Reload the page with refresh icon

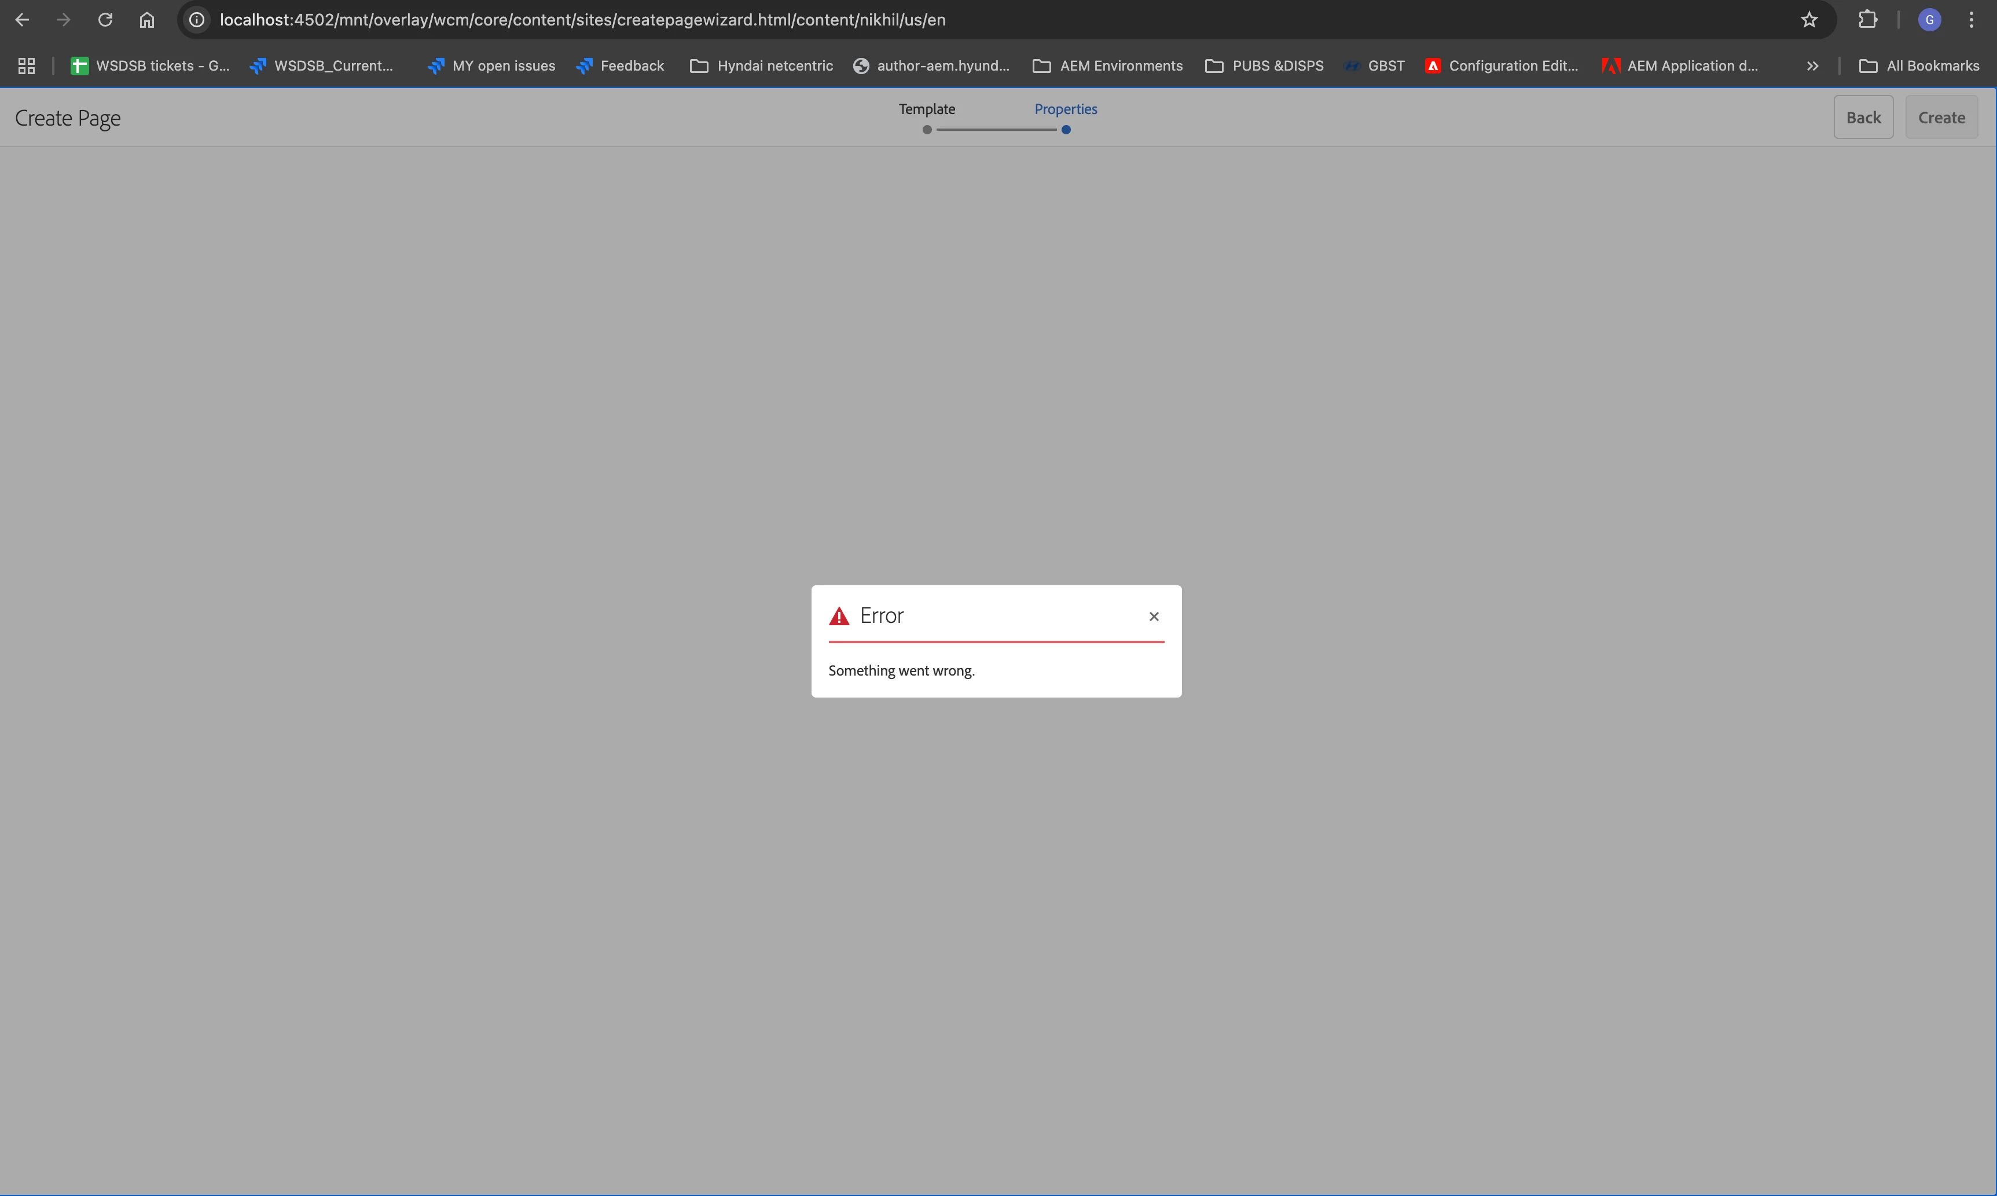[x=105, y=19]
